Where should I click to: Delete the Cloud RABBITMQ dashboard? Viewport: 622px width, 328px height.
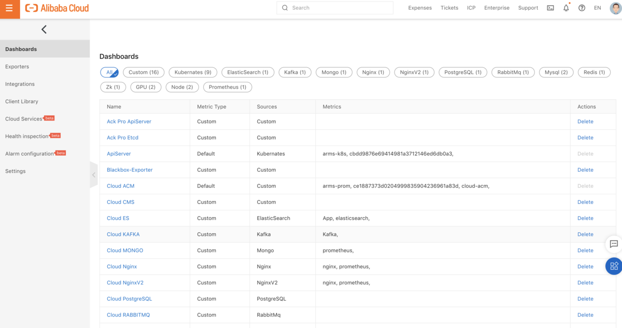tap(585, 315)
